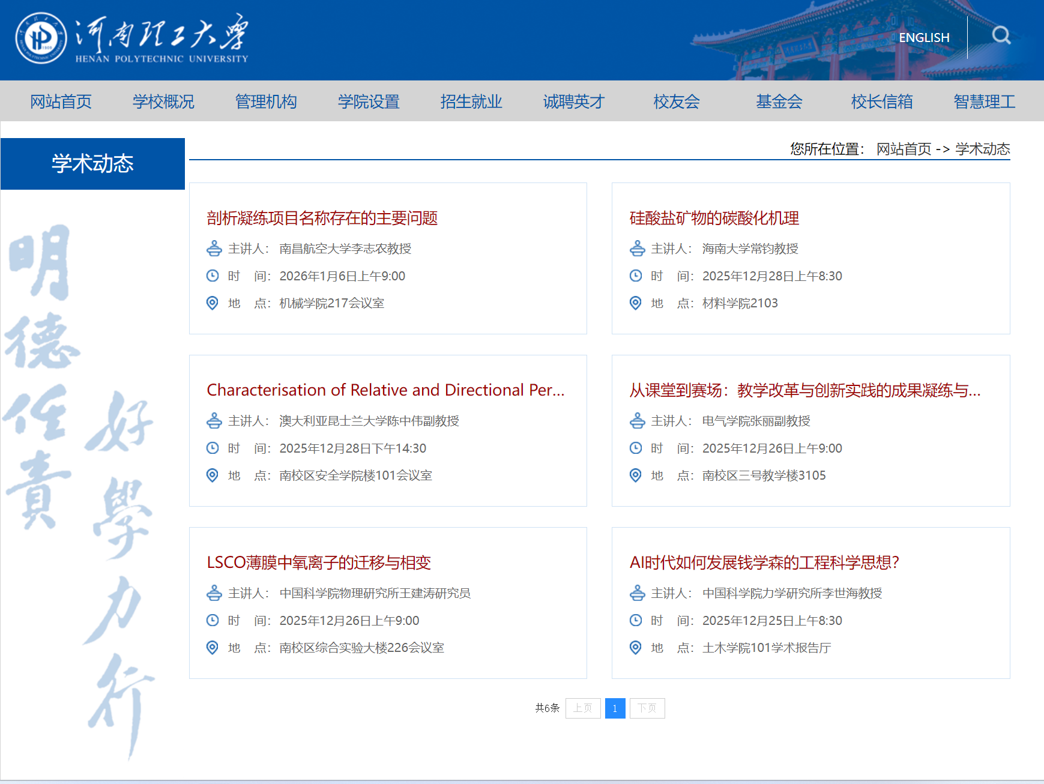Click speaker icon beside 电气学院张丽副教授
Viewport: 1044px width, 784px height.
(637, 421)
